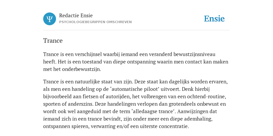The image size is (273, 136).
Task: Click the horizontal divider below the header
Action: 136,30
